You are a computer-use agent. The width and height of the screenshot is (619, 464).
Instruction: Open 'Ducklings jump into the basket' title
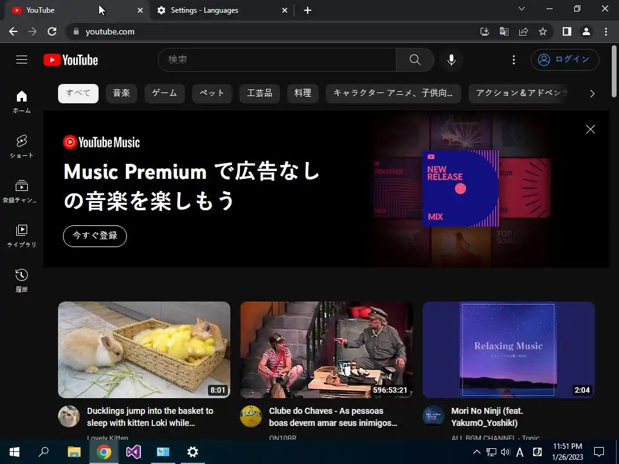click(150, 417)
